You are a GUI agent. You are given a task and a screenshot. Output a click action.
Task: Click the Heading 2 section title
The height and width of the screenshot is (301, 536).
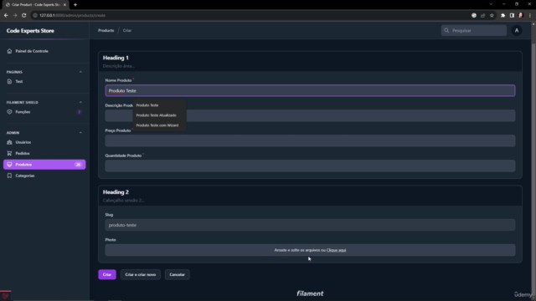point(116,192)
